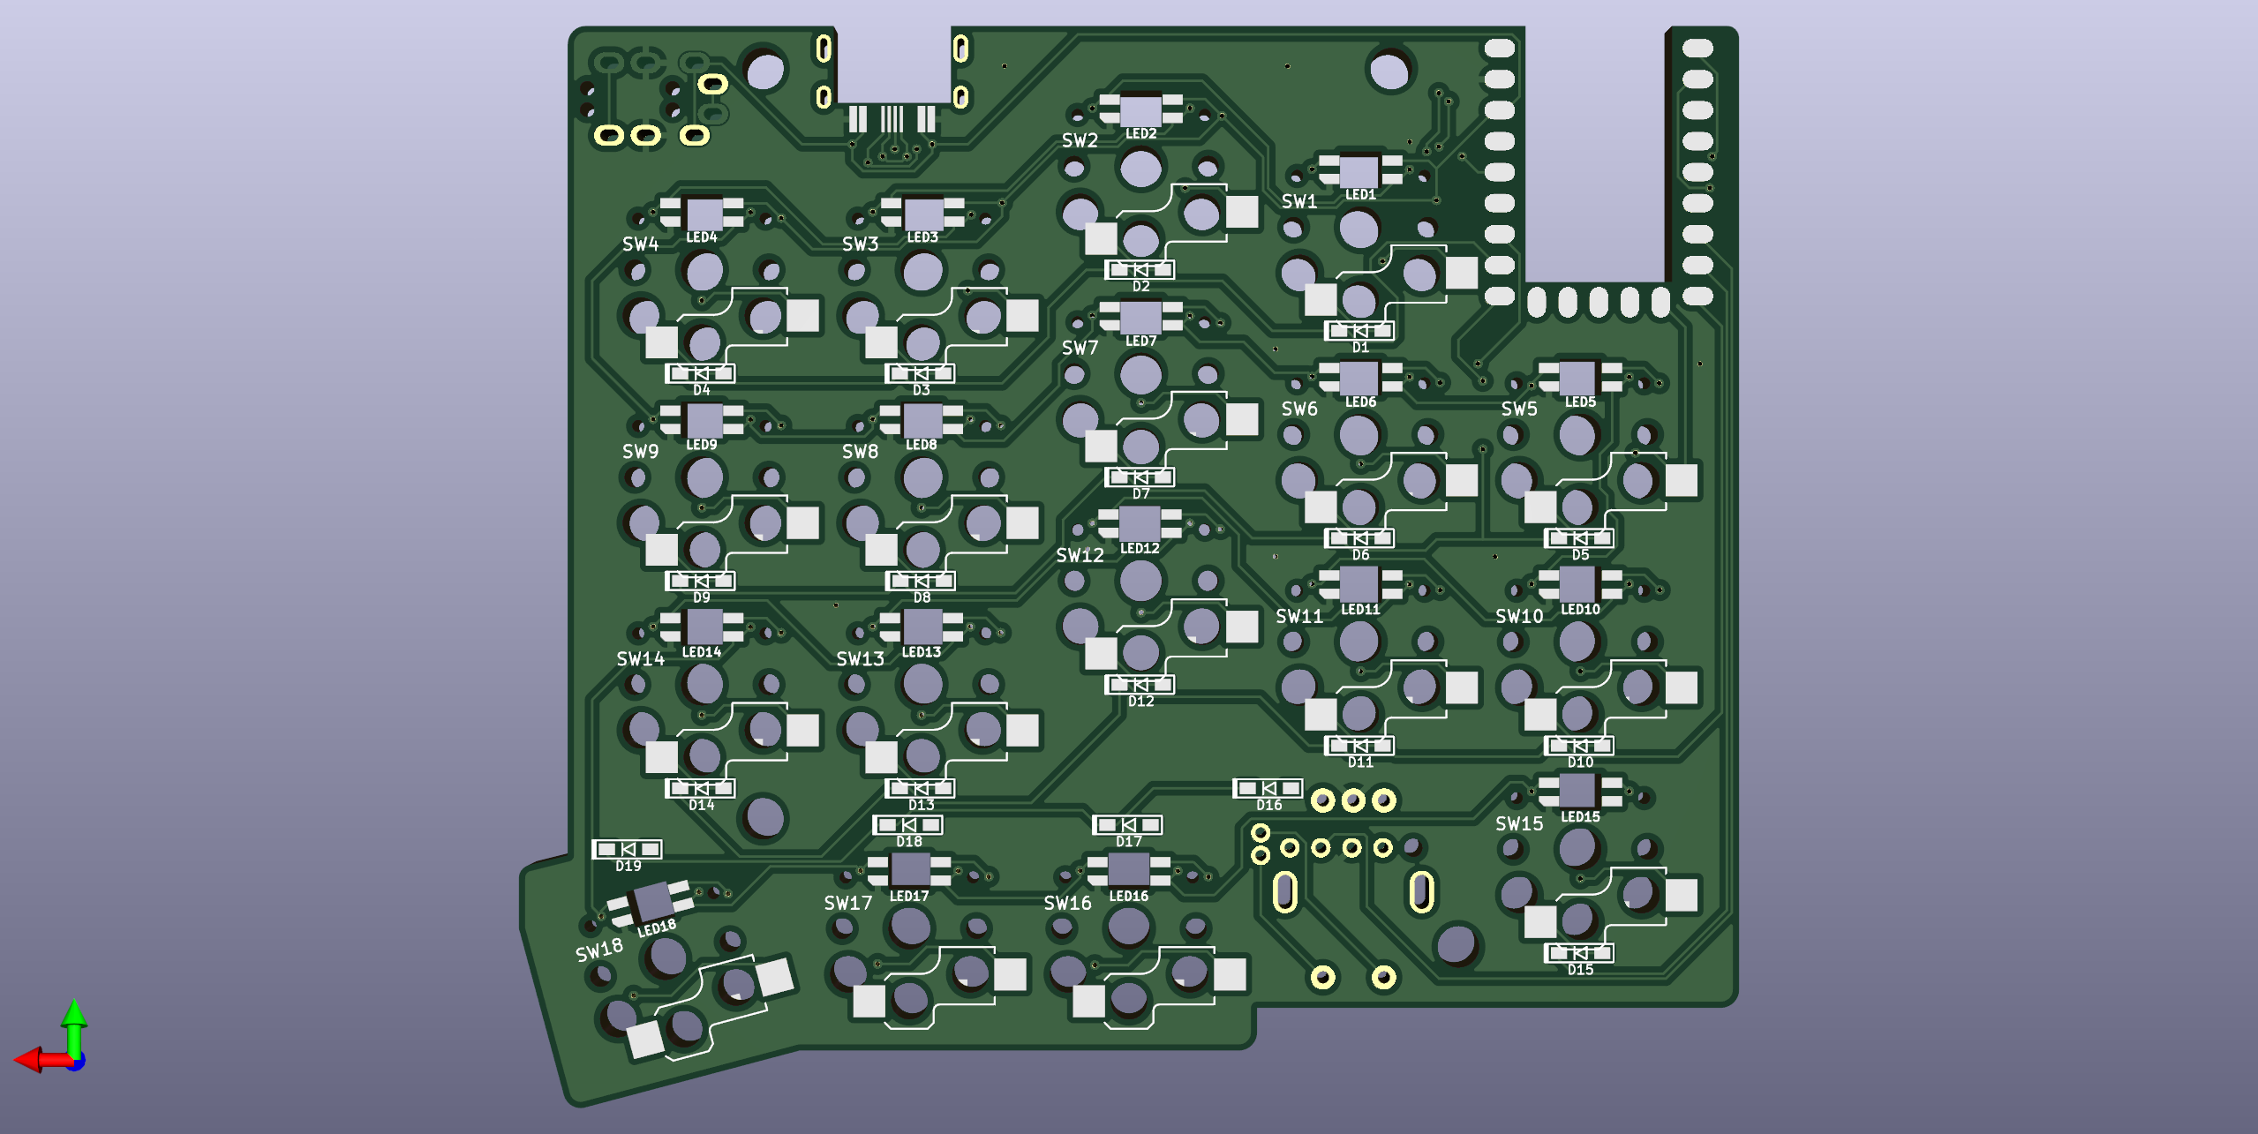Select the D17 diode footprint

tap(1128, 825)
